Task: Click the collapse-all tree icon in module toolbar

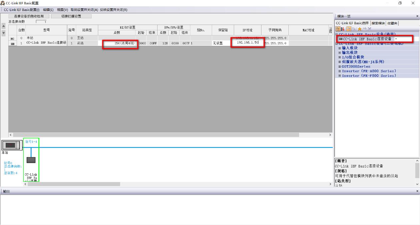Action: click(353, 29)
